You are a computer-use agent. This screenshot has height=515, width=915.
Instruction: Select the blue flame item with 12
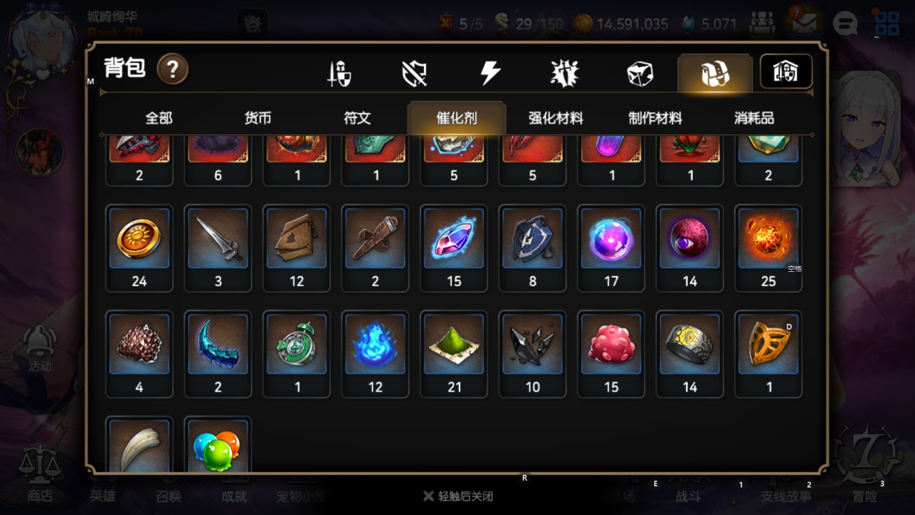click(375, 354)
